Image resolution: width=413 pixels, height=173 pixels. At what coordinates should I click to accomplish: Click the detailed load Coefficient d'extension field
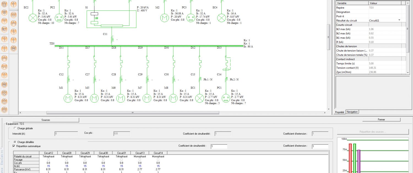click(320, 147)
